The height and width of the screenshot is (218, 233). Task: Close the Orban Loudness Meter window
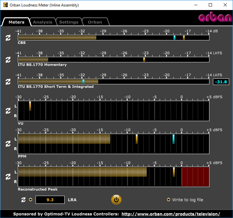point(225,5)
